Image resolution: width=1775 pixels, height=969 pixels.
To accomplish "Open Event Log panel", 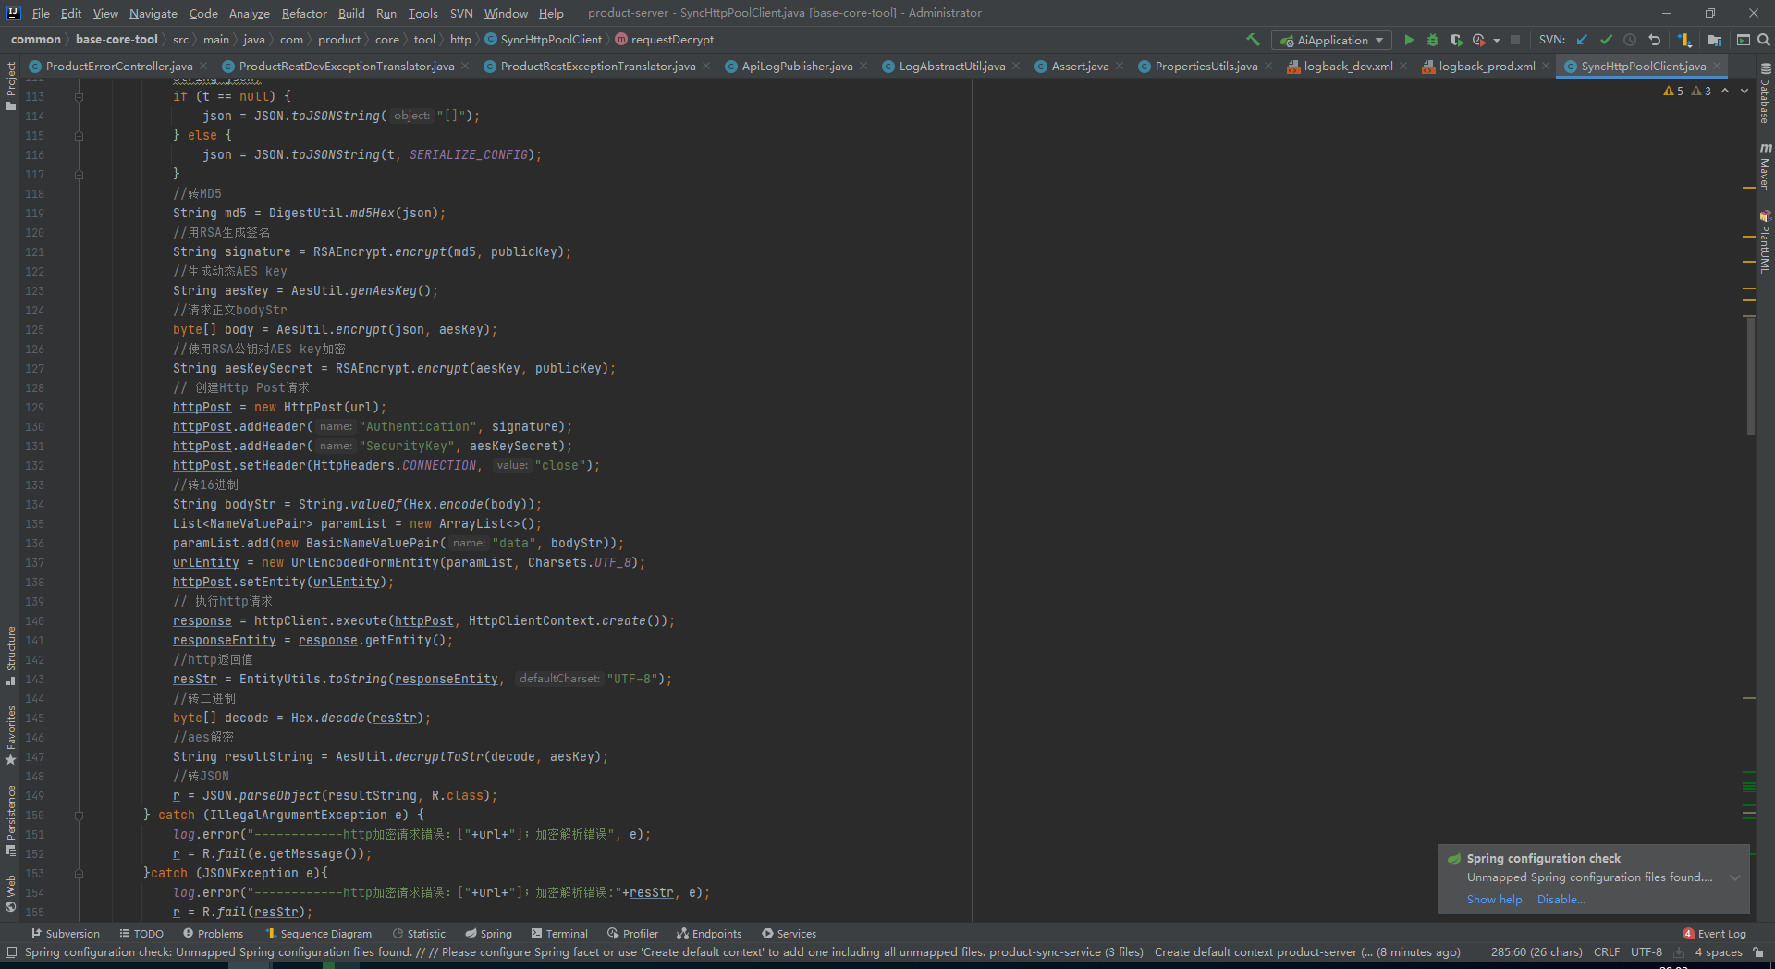I will [1715, 934].
